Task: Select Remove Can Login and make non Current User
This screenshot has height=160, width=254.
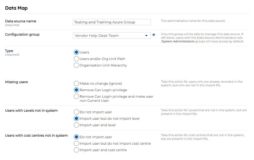Action: pyautogui.click(x=76, y=96)
